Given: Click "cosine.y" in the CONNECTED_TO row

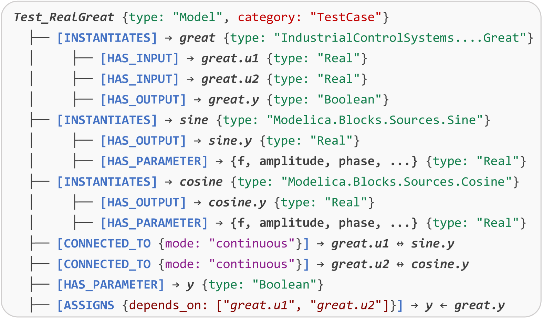Looking at the screenshot, I should coord(440,264).
